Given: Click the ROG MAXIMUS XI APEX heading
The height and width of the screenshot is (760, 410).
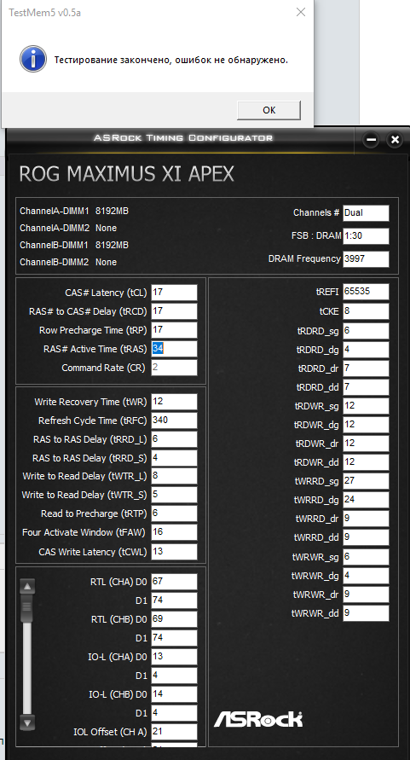Looking at the screenshot, I should tap(126, 173).
